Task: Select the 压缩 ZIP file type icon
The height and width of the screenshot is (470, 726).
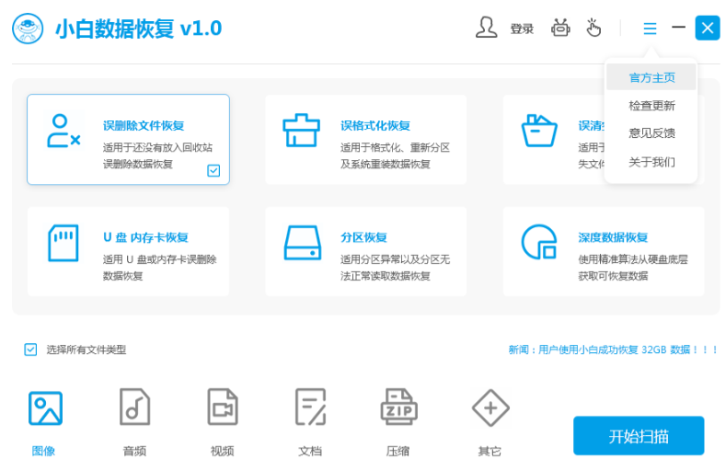Action: [399, 407]
